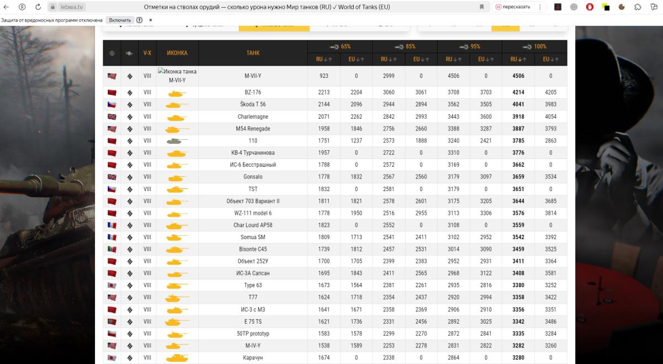Select the tank name ИС-3 с МЗ
This screenshot has width=663, height=364.
pyautogui.click(x=253, y=309)
